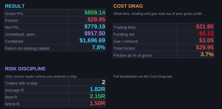This screenshot has height=109, width=222.
Task: Select the Gross PnL row label
Action: (x=14, y=14)
